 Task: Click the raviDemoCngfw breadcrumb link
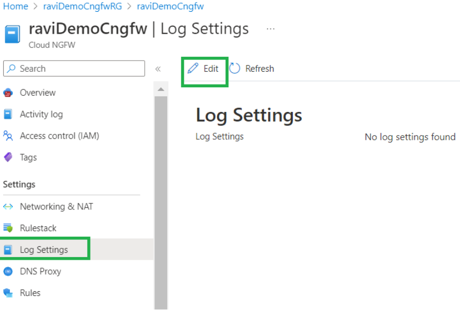[170, 6]
